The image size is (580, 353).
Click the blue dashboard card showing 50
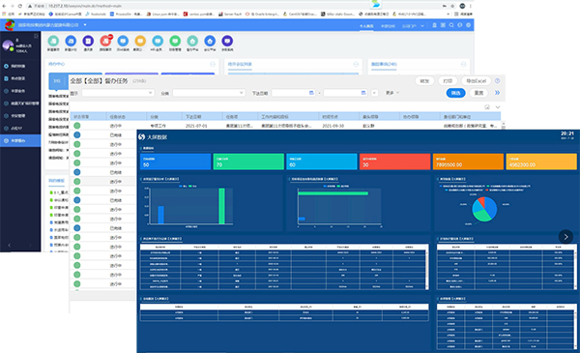[176, 162]
